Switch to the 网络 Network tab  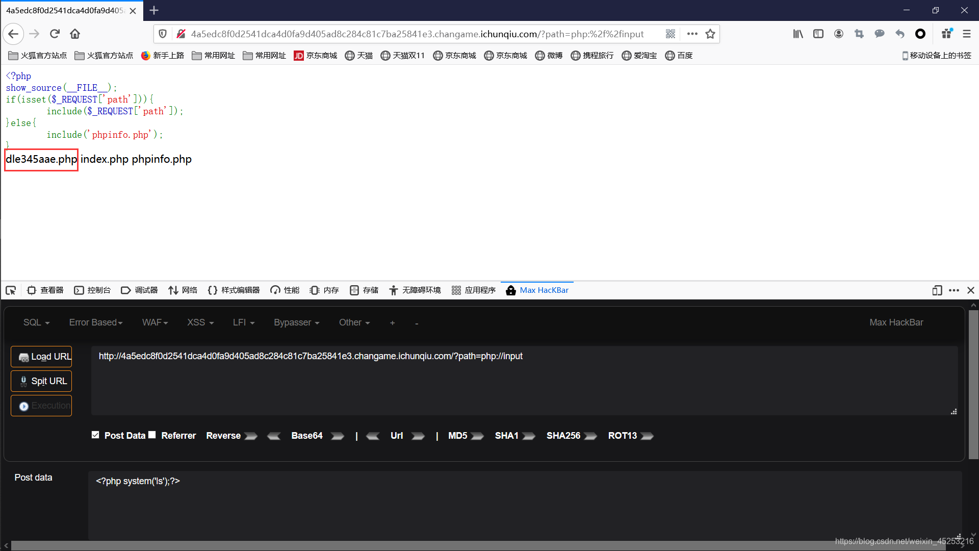coord(183,290)
